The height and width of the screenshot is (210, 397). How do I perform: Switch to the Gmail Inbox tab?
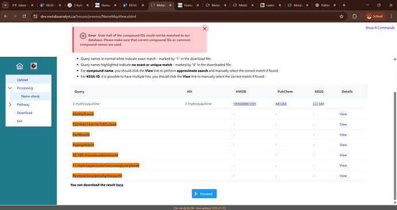pyautogui.click(x=23, y=5)
